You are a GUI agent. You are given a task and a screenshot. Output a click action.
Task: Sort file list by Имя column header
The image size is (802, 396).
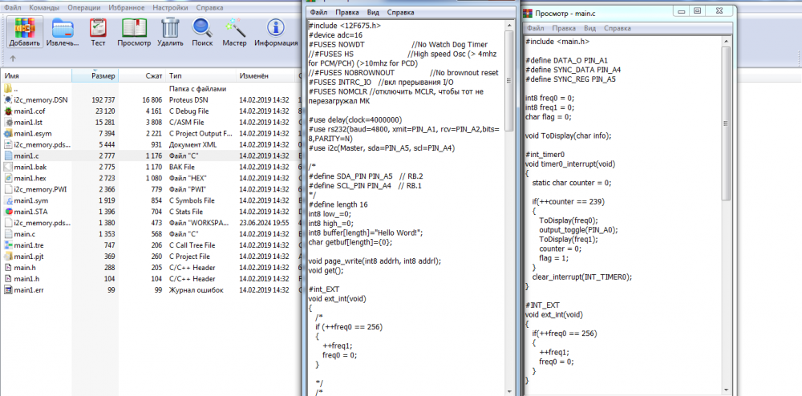[36, 77]
